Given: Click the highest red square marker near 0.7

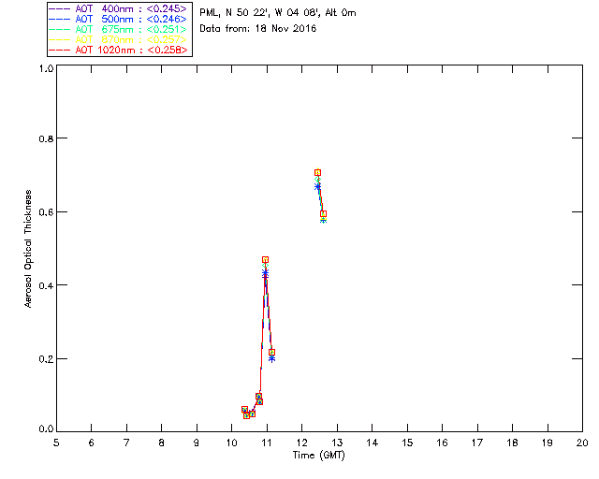Looking at the screenshot, I should (x=317, y=173).
